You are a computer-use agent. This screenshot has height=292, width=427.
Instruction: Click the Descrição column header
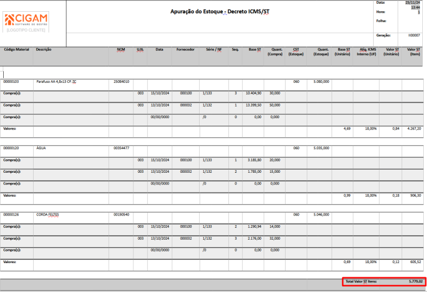[44, 49]
